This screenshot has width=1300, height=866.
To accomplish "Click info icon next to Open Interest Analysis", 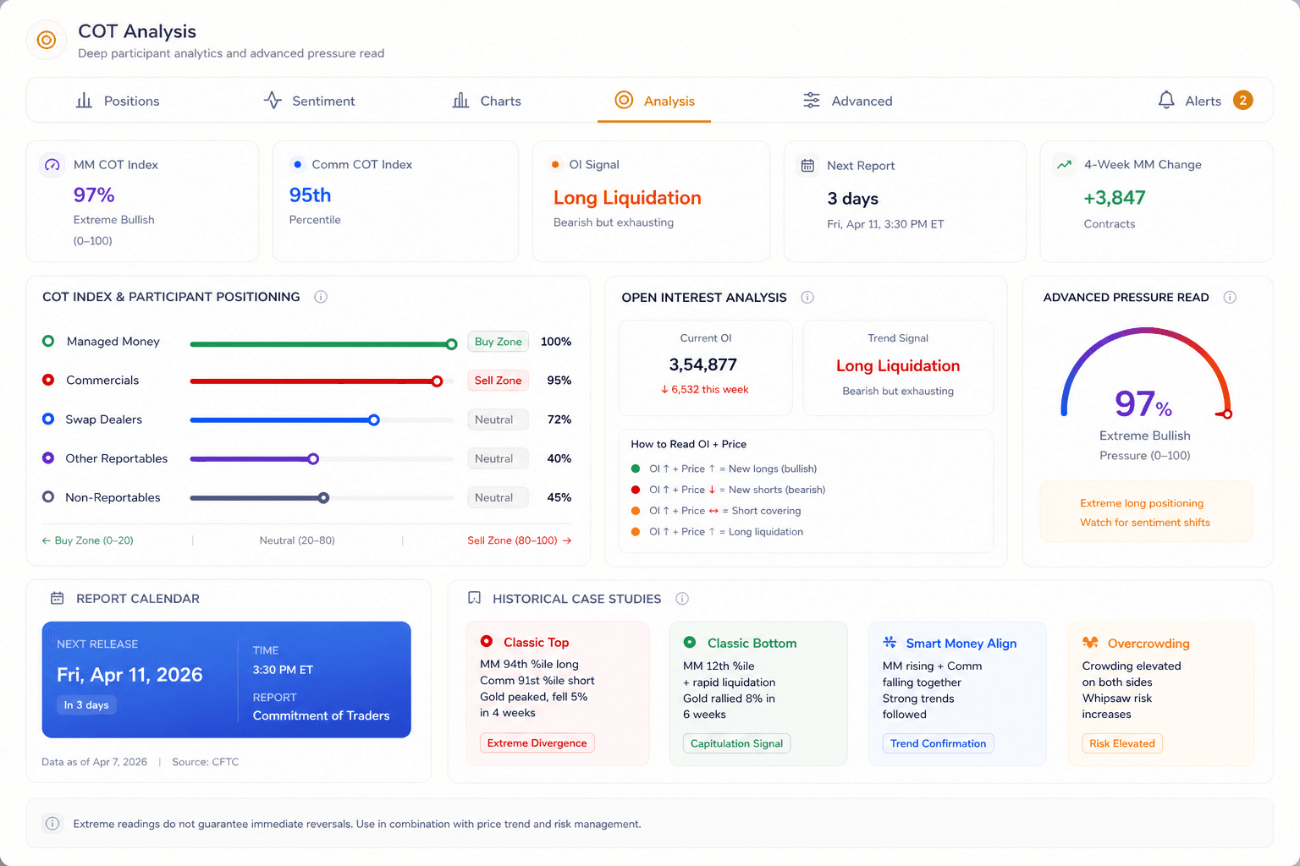I will [x=807, y=297].
